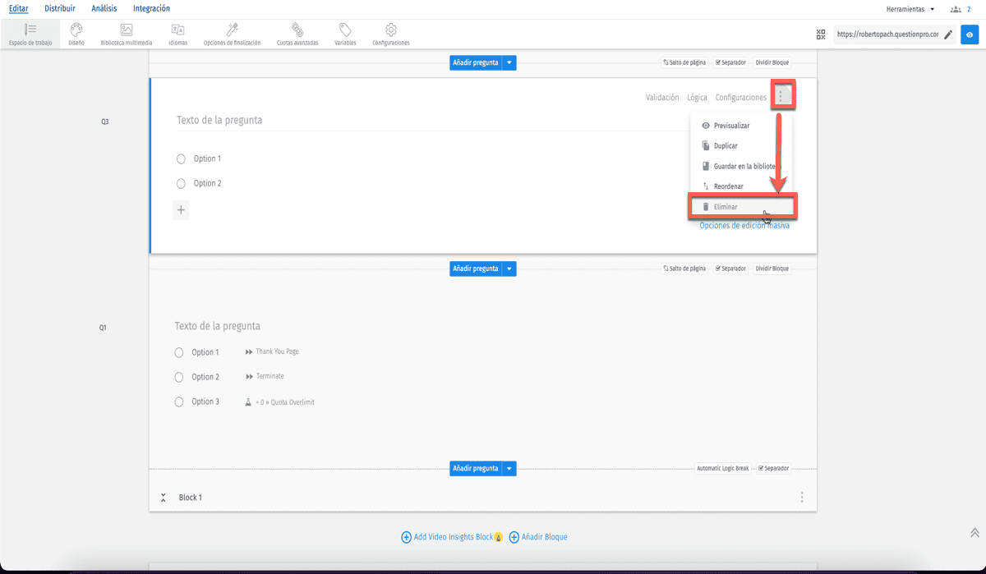Image resolution: width=986 pixels, height=574 pixels.
Task: Click Dividir Bloque above Q3
Action: [x=772, y=62]
